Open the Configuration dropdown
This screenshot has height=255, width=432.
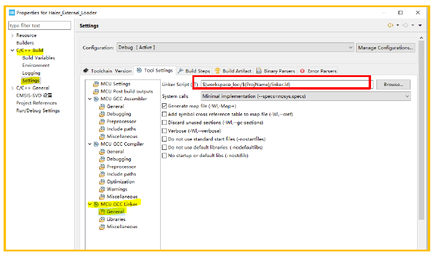pyautogui.click(x=235, y=47)
